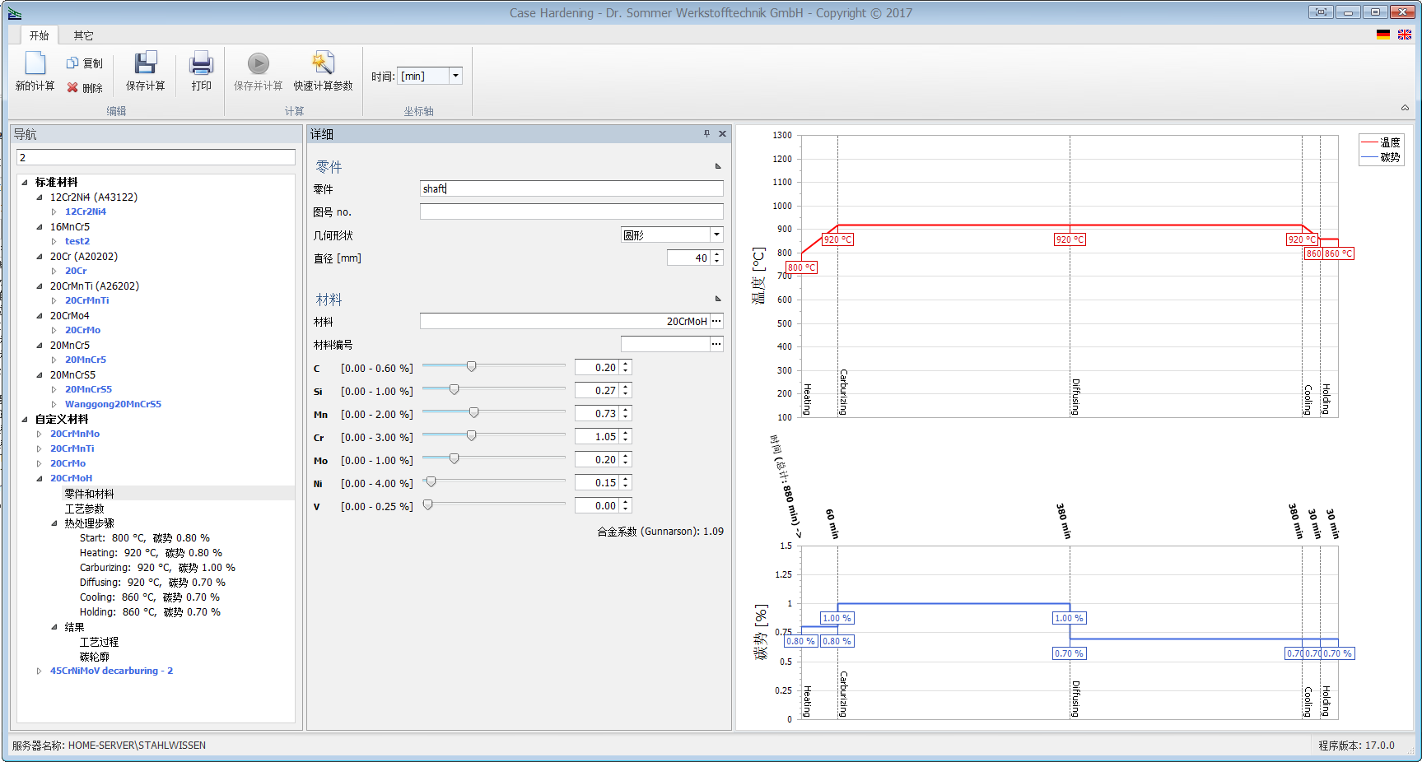This screenshot has width=1422, height=762.
Task: Open the Wanggong20MnCrS5 link
Action: (x=113, y=404)
